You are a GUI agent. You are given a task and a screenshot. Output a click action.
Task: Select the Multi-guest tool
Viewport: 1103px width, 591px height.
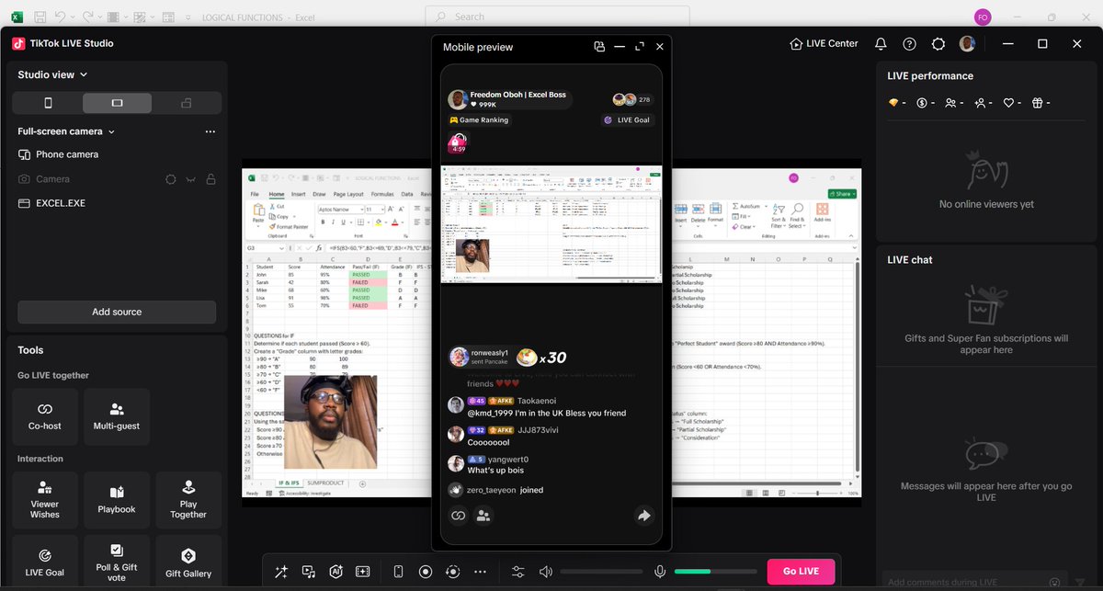[116, 416]
